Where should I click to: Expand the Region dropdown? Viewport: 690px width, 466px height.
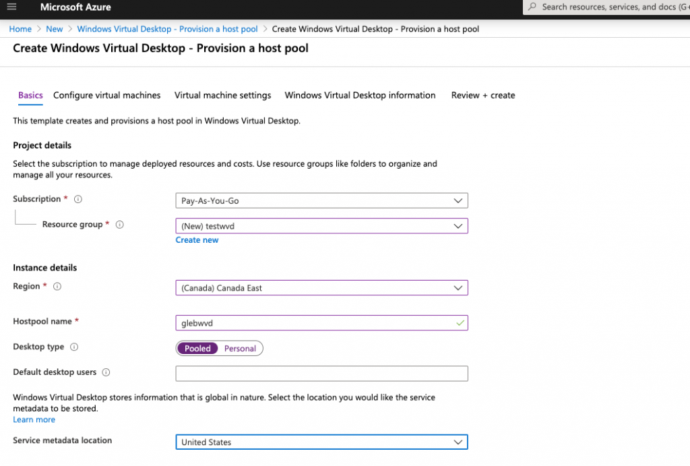tap(321, 288)
